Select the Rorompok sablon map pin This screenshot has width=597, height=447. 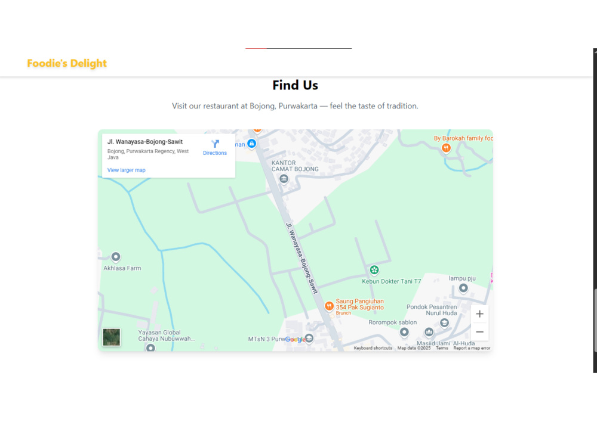click(x=404, y=332)
